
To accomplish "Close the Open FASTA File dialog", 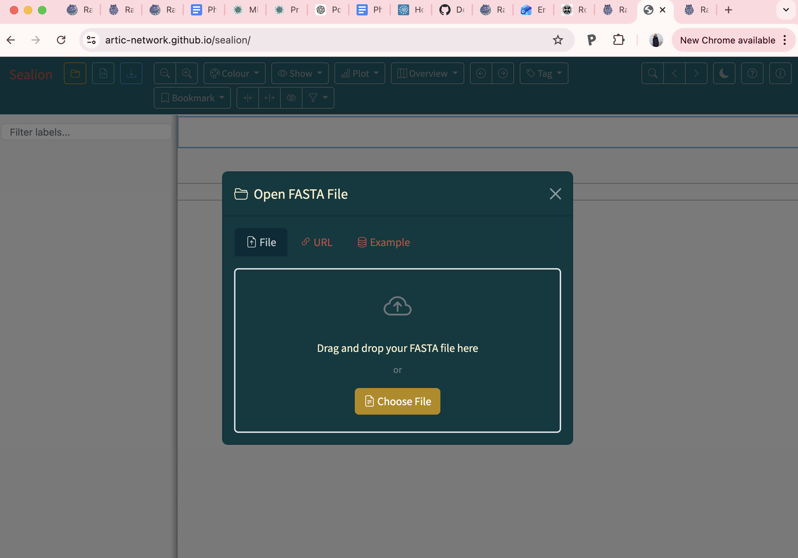I will [555, 194].
